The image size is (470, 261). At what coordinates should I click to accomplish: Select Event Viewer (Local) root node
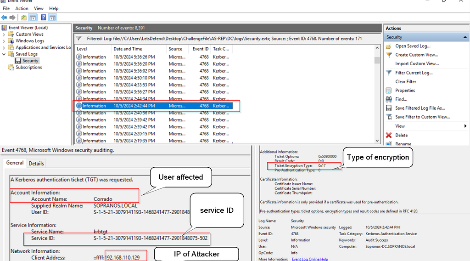(x=28, y=28)
